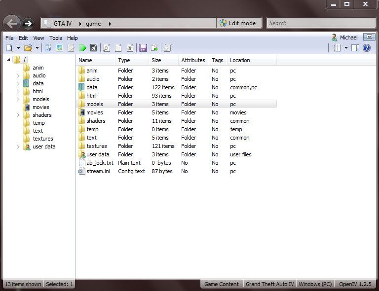The width and height of the screenshot is (379, 291).
Task: Collapse the root folder in tree
Action: (x=8, y=60)
